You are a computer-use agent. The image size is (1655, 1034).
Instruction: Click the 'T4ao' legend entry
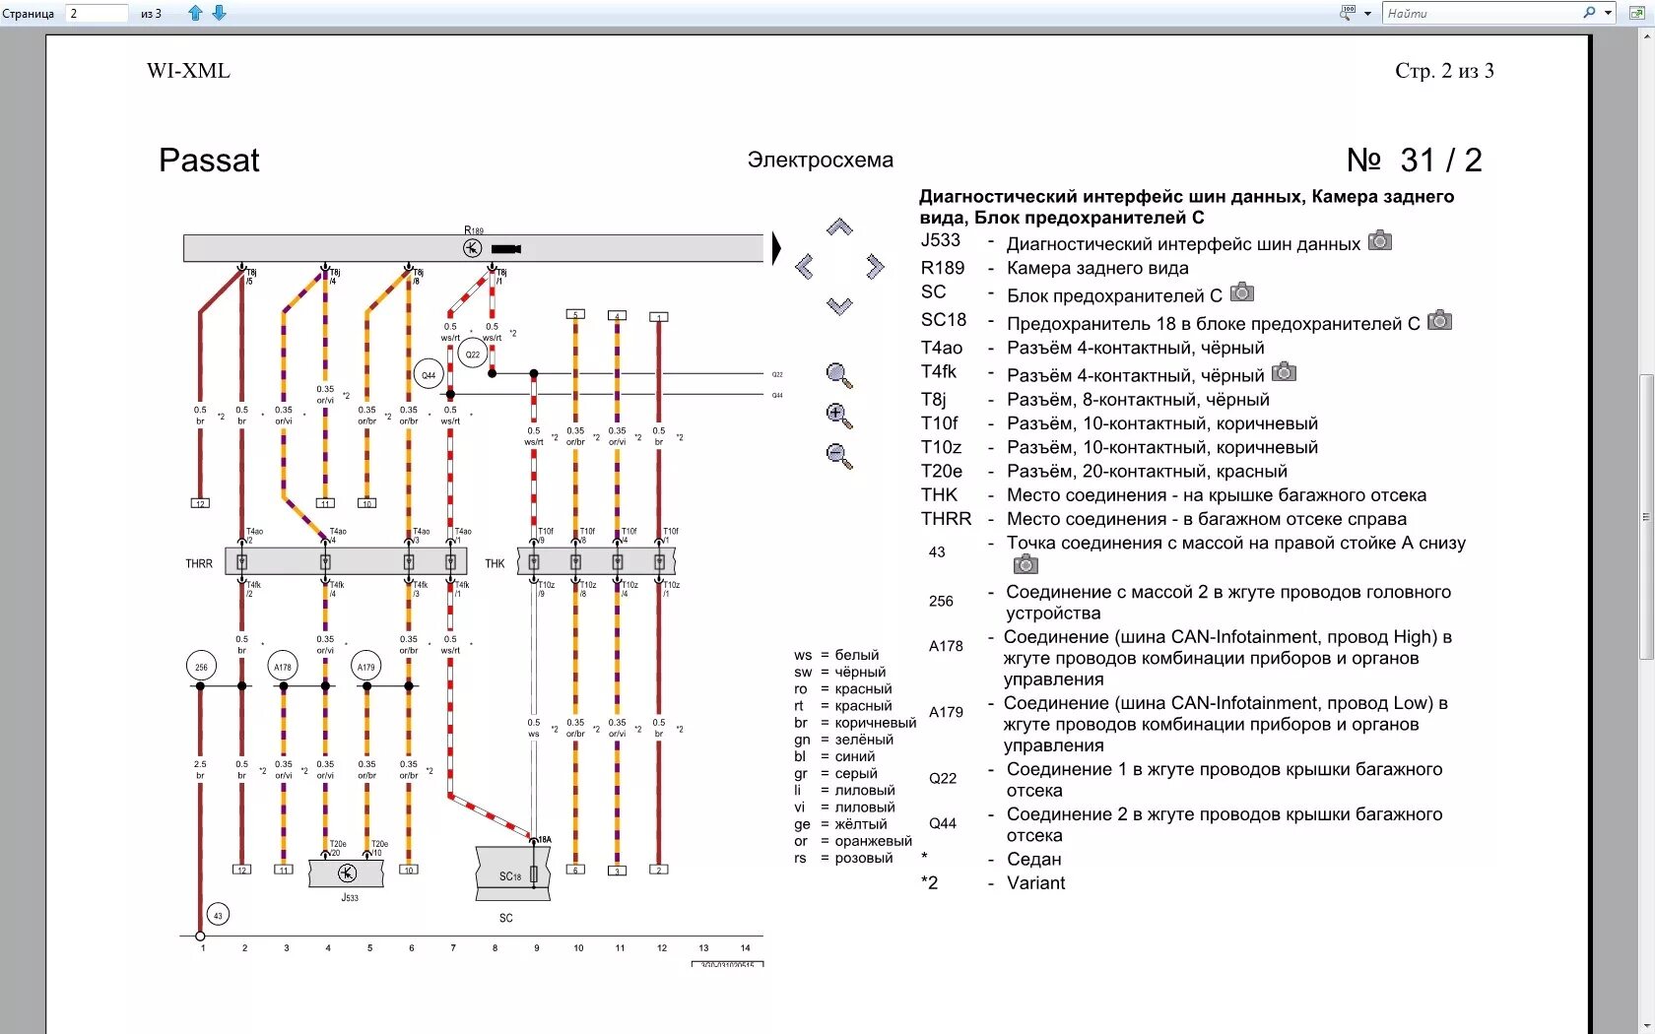(x=942, y=348)
